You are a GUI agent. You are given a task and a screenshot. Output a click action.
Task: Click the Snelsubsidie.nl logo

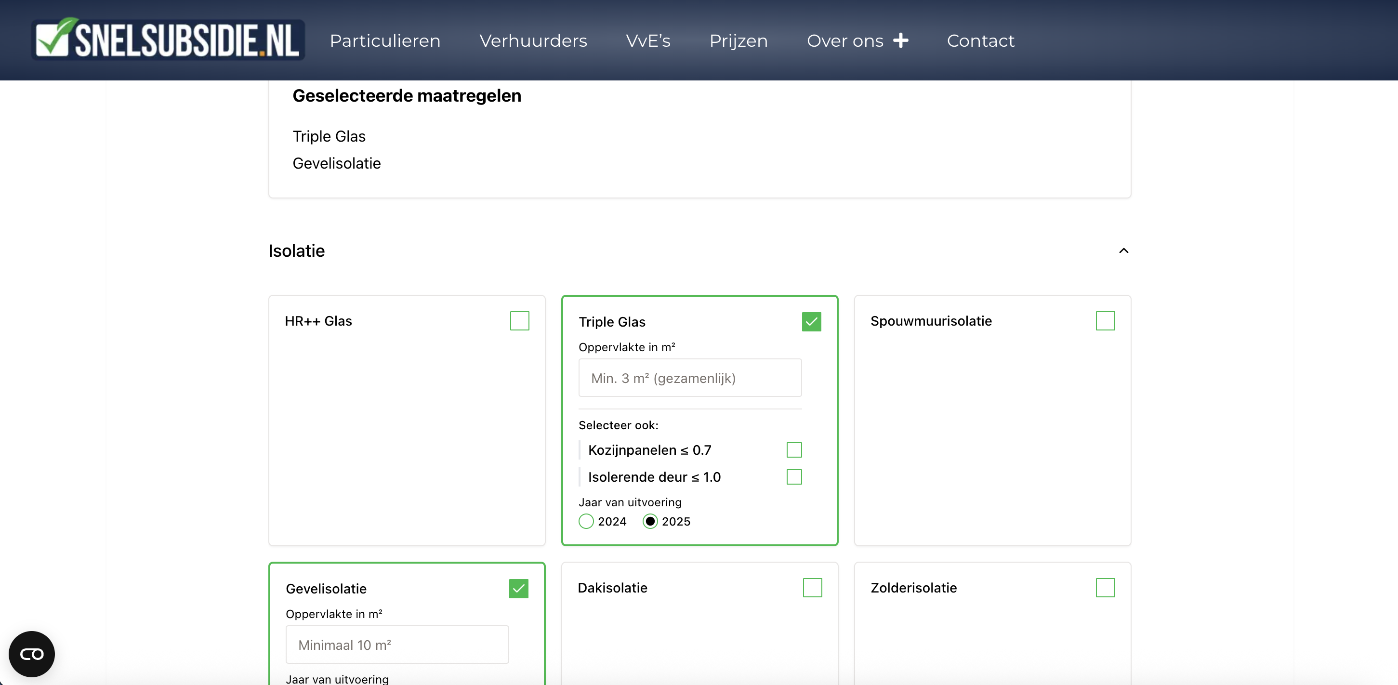168,40
